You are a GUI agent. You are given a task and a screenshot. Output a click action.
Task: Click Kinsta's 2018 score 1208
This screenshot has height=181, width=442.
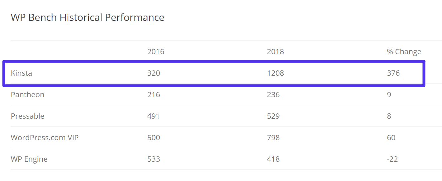(x=275, y=73)
